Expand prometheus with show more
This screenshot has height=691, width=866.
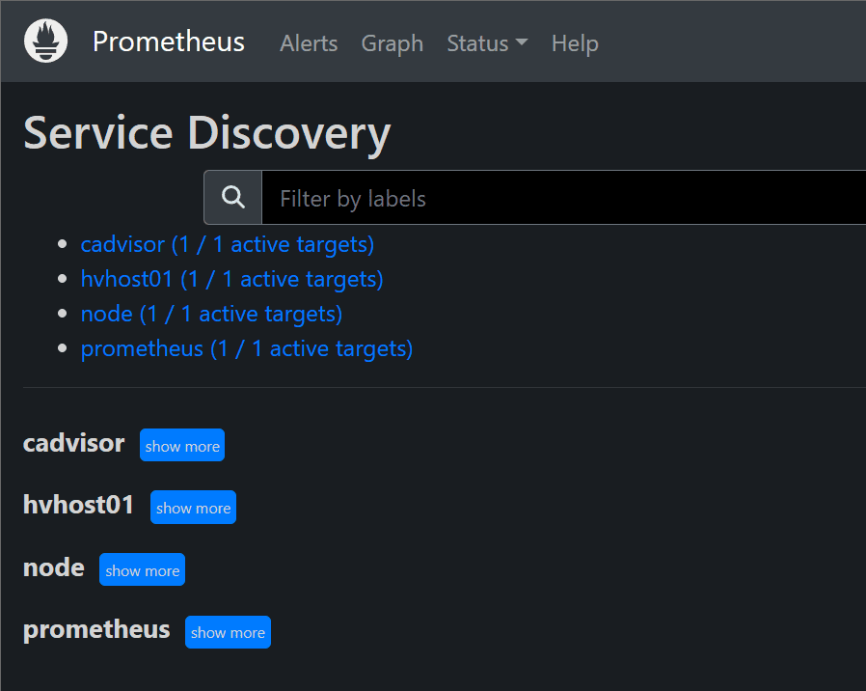(228, 632)
